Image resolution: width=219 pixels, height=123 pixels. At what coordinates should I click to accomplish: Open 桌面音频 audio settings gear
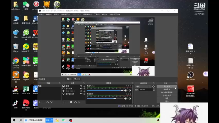pos(130,98)
